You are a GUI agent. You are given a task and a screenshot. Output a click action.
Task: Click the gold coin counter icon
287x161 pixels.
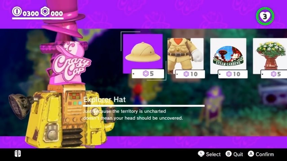tap(17, 11)
